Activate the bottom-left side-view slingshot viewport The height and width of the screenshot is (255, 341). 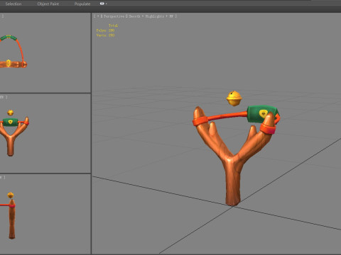click(45, 214)
